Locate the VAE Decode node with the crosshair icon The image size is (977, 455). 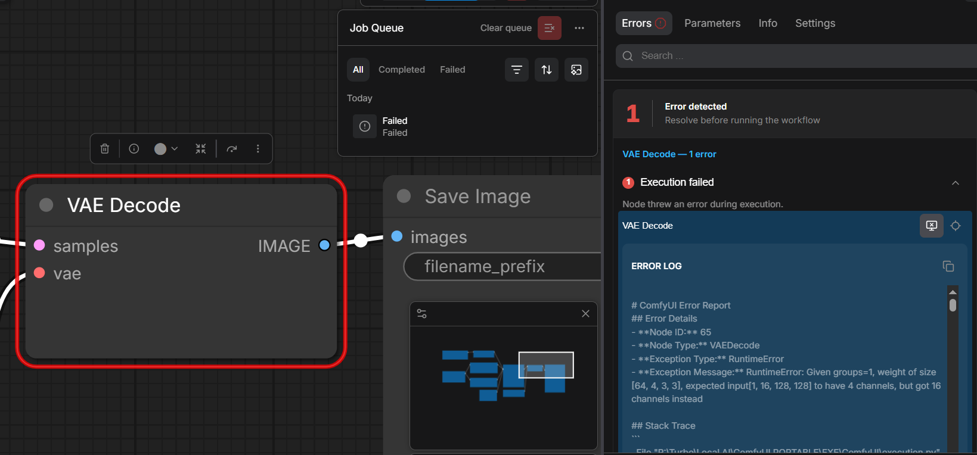pos(956,226)
